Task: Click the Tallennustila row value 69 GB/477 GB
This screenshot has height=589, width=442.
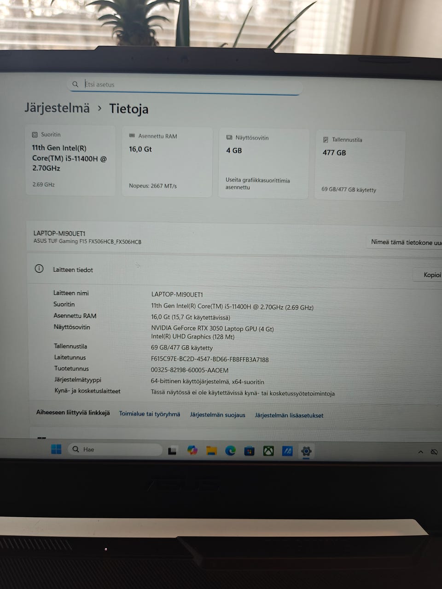Action: point(182,348)
